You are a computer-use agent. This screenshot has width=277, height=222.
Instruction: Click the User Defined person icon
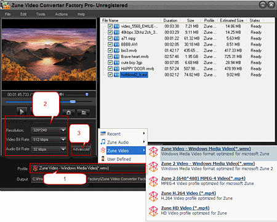click(103, 159)
